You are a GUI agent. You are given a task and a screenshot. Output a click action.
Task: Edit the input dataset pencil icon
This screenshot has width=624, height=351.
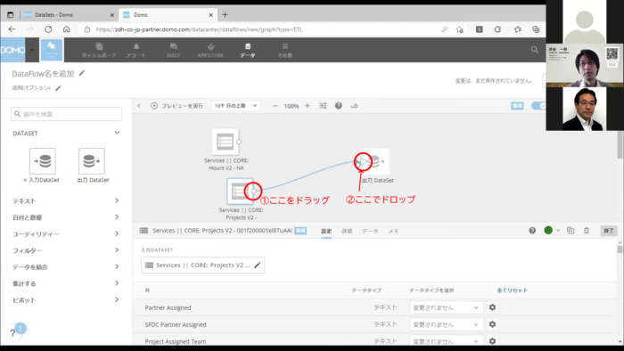click(258, 265)
